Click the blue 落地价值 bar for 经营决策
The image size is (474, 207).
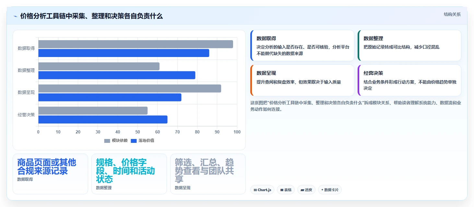pyautogui.click(x=103, y=120)
